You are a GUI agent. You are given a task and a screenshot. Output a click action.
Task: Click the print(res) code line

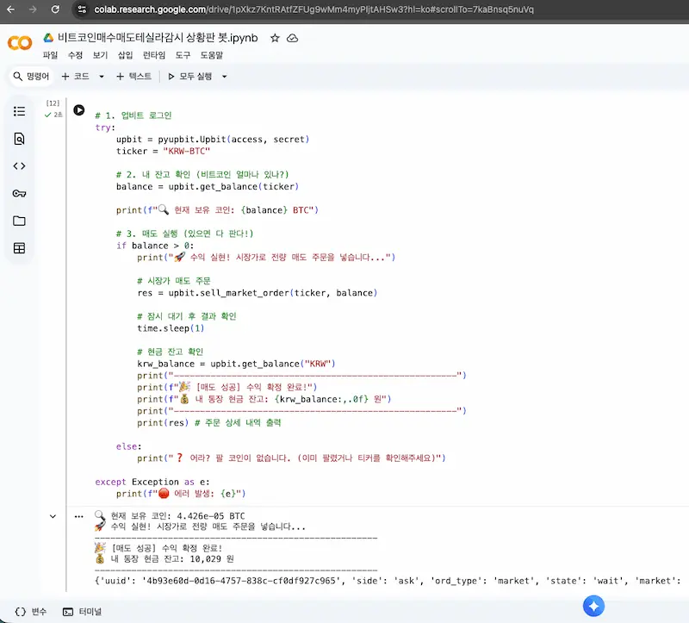(x=163, y=422)
